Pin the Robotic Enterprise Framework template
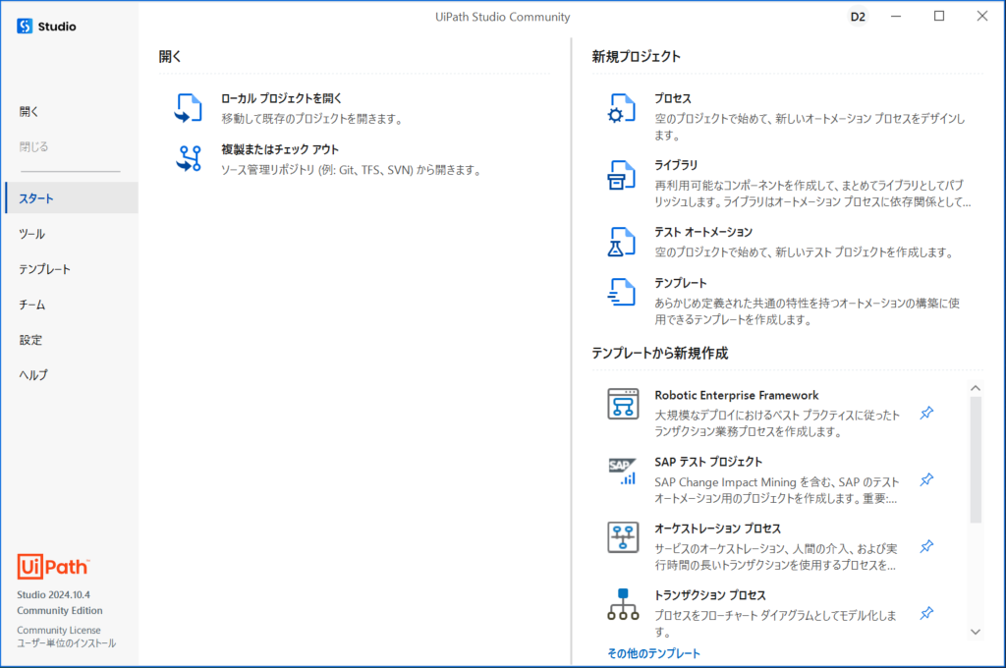1006x668 pixels. coord(926,413)
